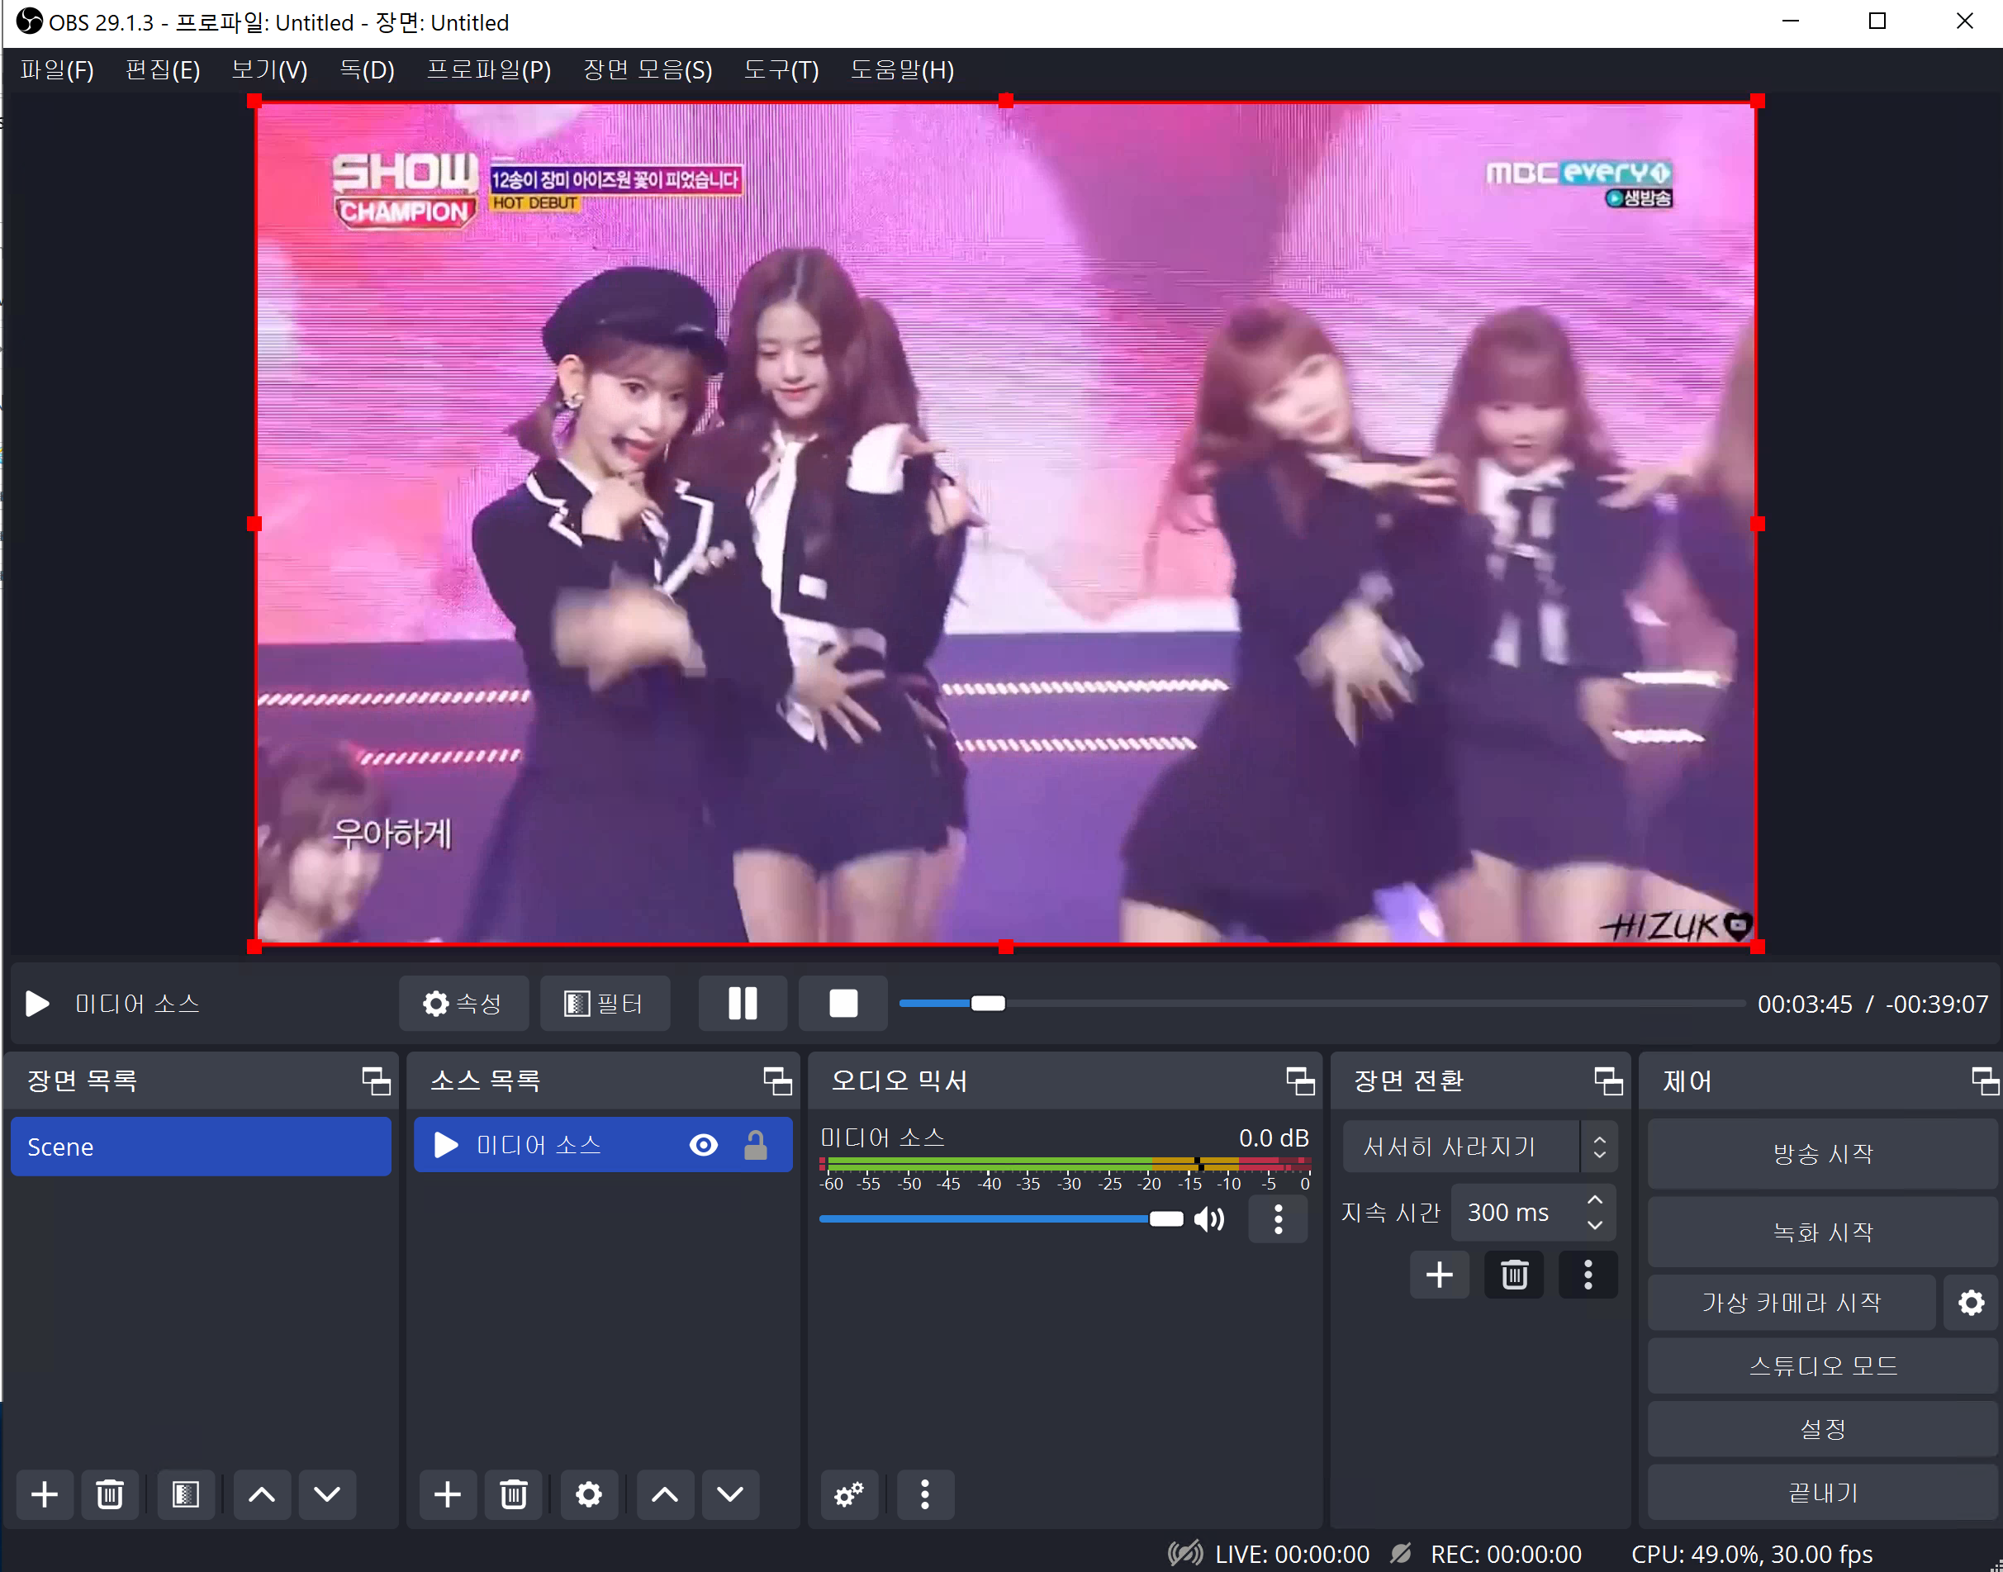Increase transition duration with up arrow
The height and width of the screenshot is (1572, 2003).
1596,1200
